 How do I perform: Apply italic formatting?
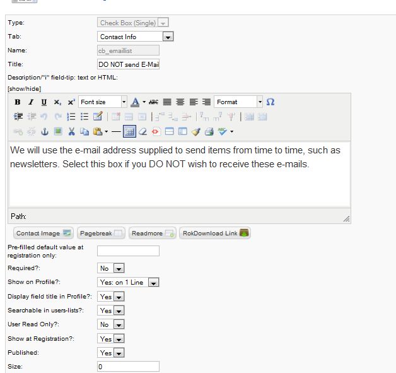[31, 102]
